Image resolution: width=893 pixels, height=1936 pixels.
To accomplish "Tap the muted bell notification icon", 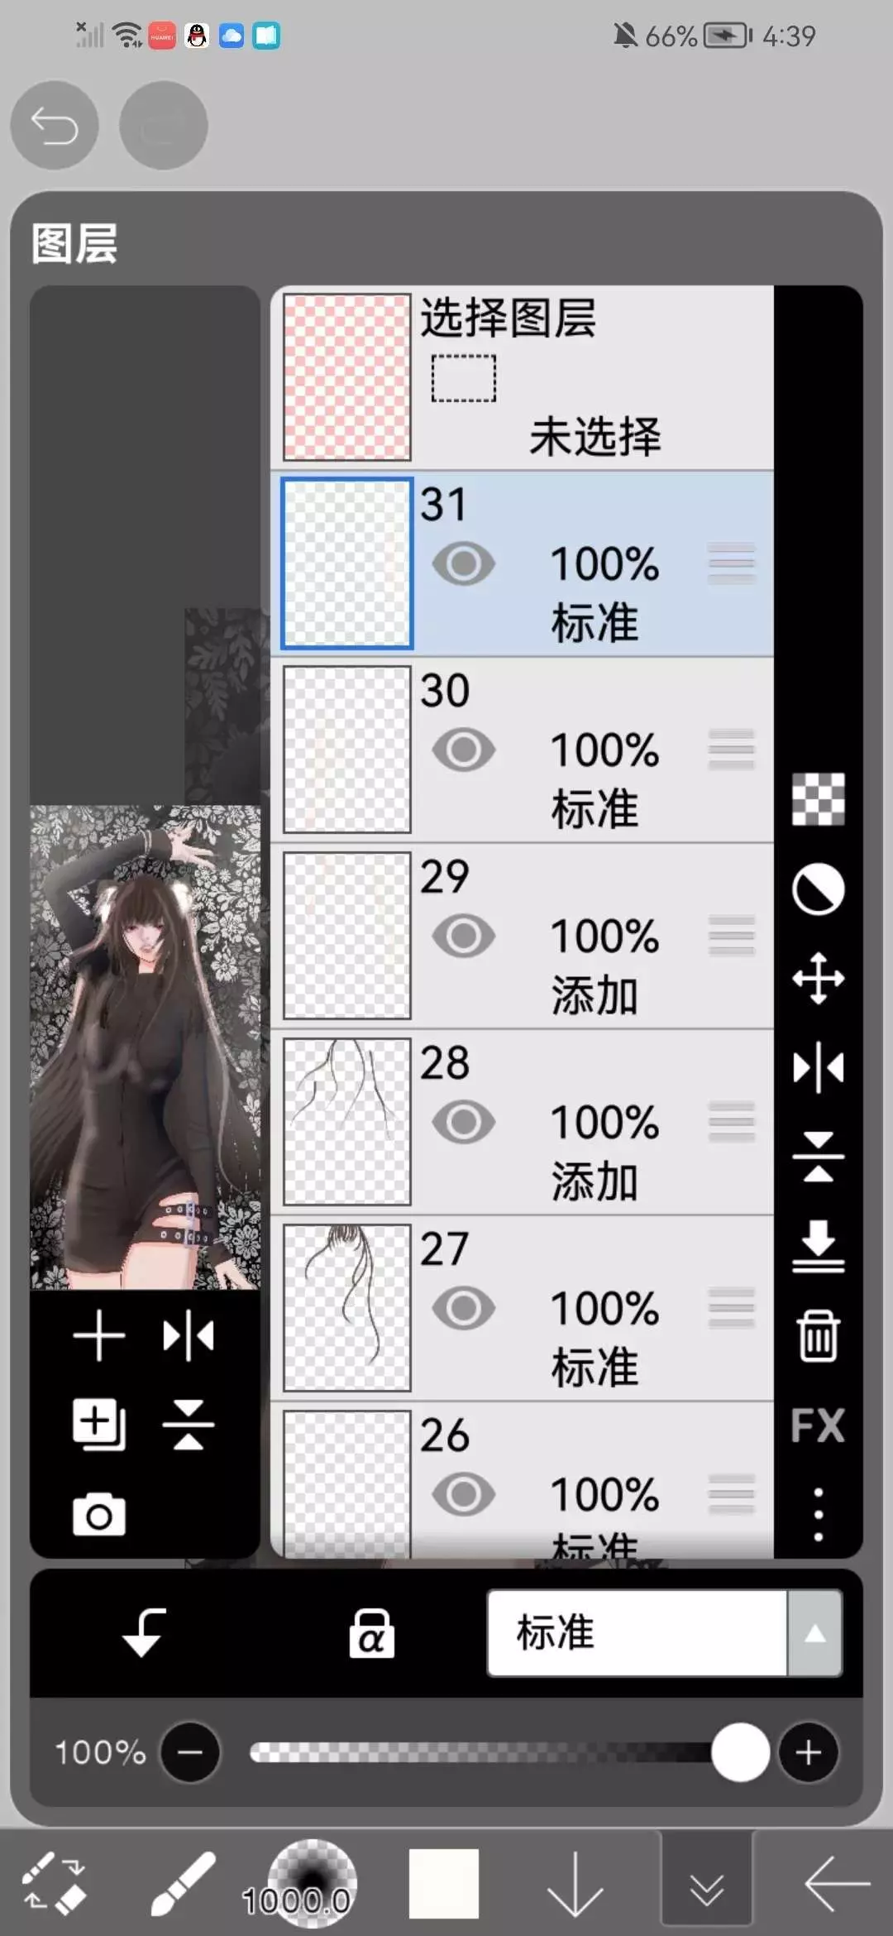I will [626, 36].
